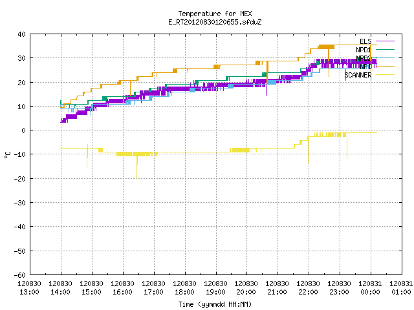This screenshot has height=310, width=414.
Task: Click the y-axis tick label '20'
Action: 21,83
